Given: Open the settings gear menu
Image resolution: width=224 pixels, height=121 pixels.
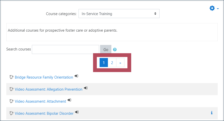Looking at the screenshot, I should click(x=212, y=8).
